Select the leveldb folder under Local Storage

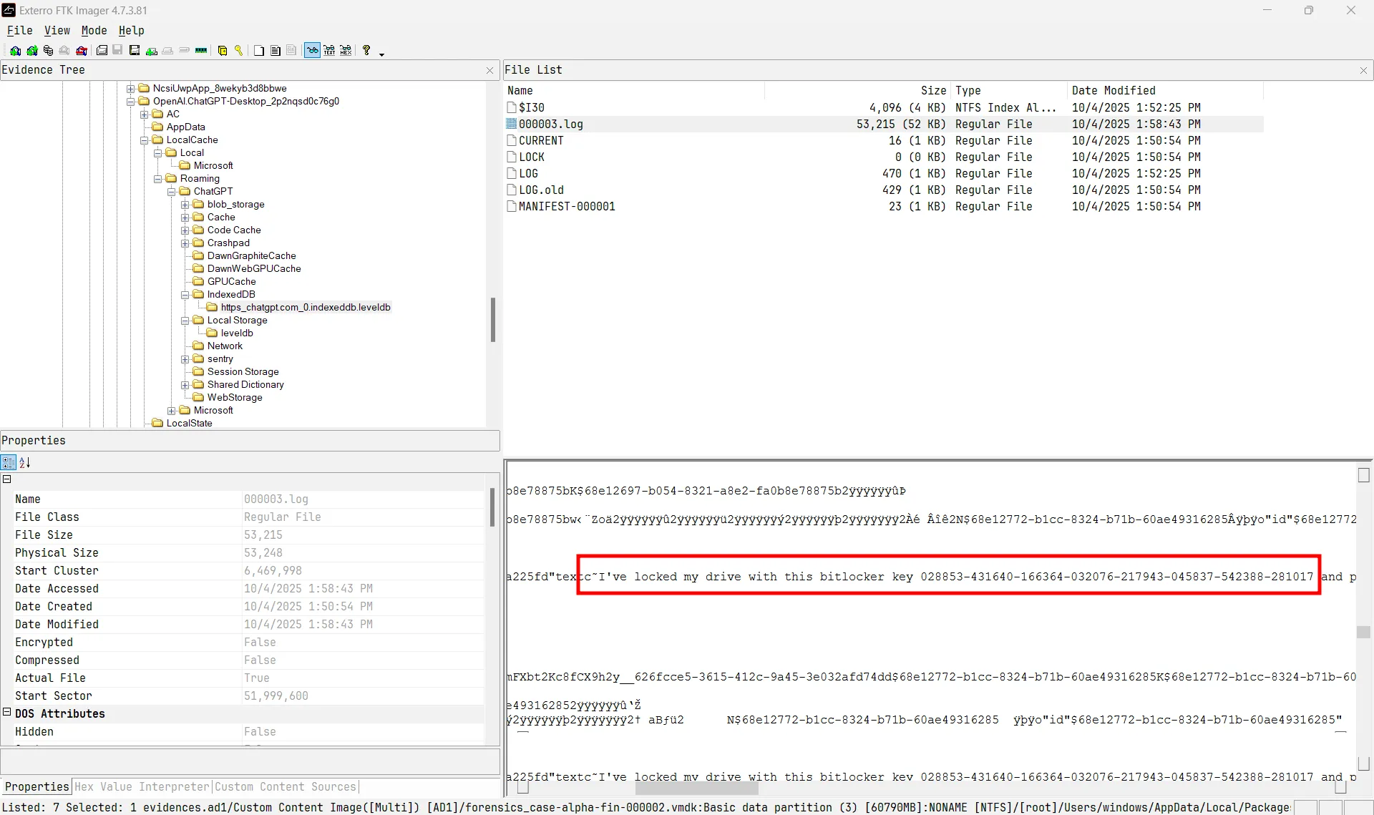pos(237,333)
